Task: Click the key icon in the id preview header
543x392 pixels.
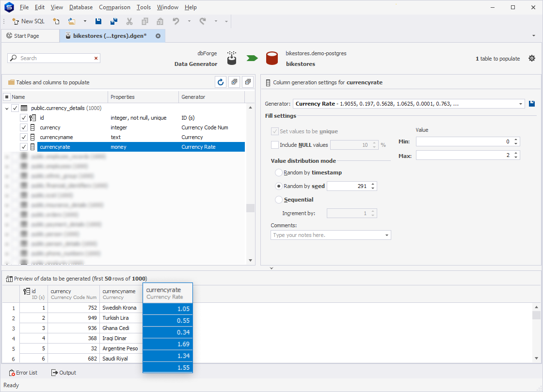Action: [26, 291]
